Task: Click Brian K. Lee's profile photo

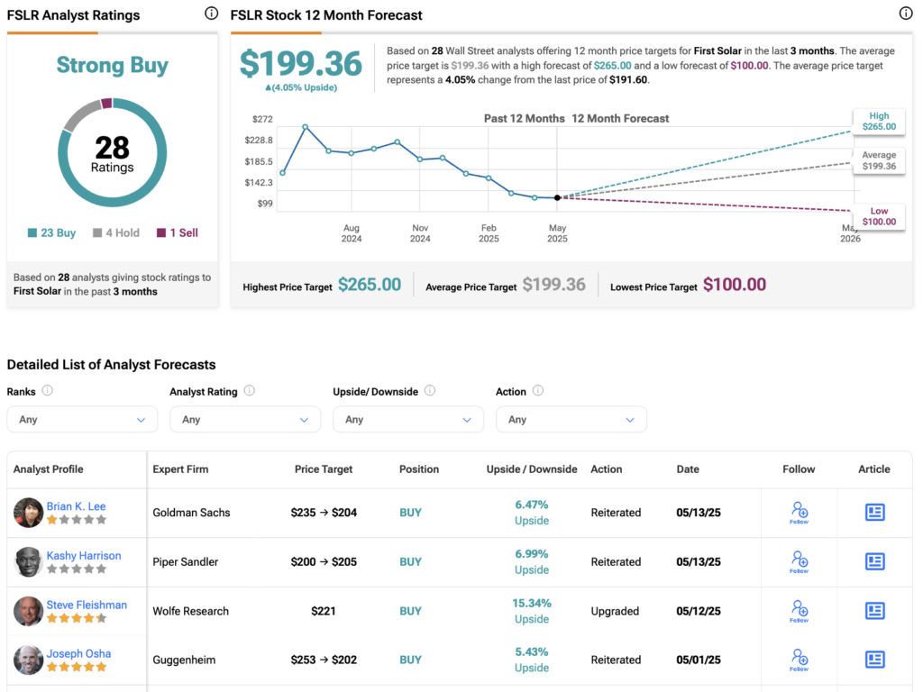Action: coord(28,513)
